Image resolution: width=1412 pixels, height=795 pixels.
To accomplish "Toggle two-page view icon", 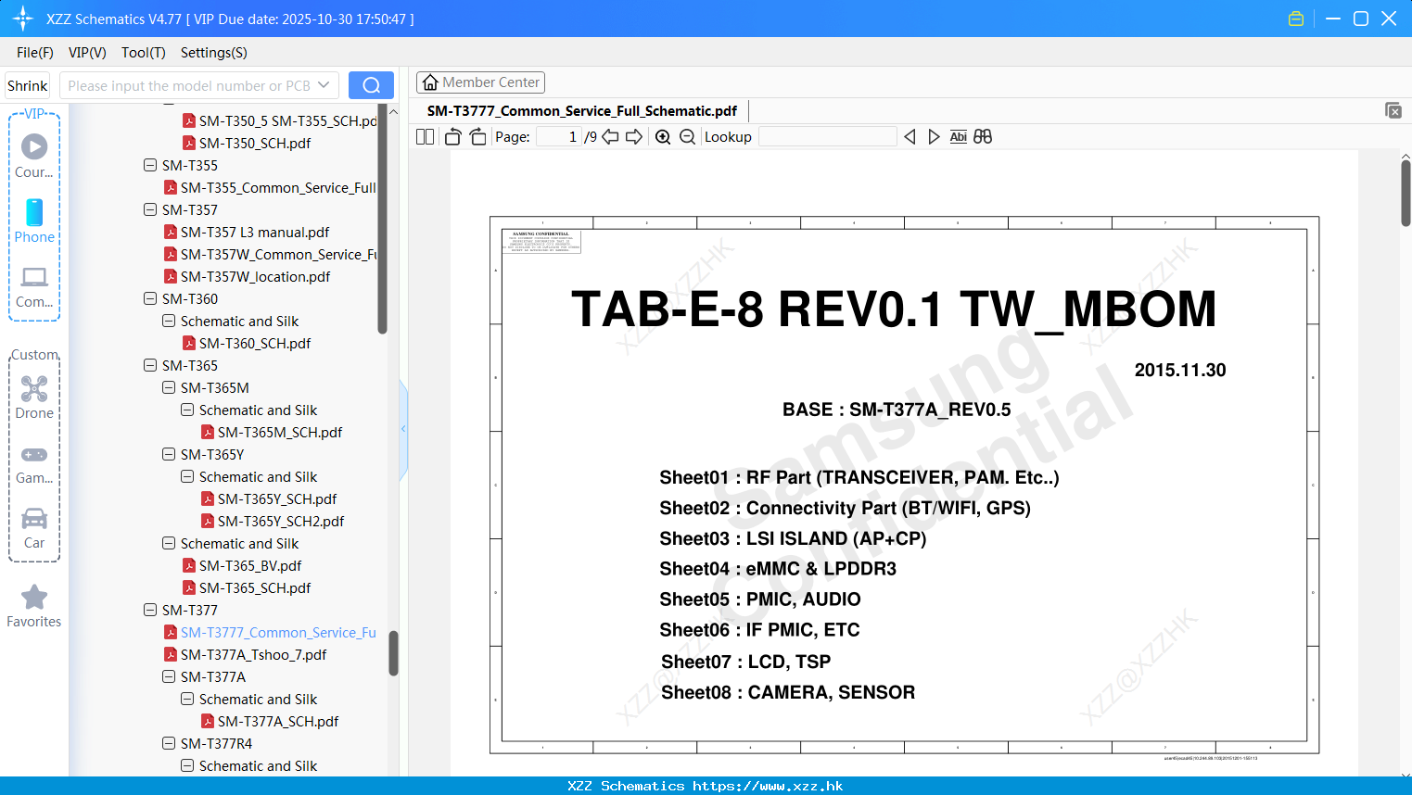I will [x=426, y=136].
